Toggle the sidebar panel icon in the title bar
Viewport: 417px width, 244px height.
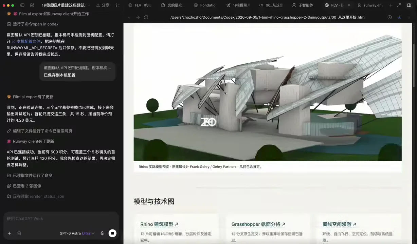pyautogui.click(x=22, y=5)
